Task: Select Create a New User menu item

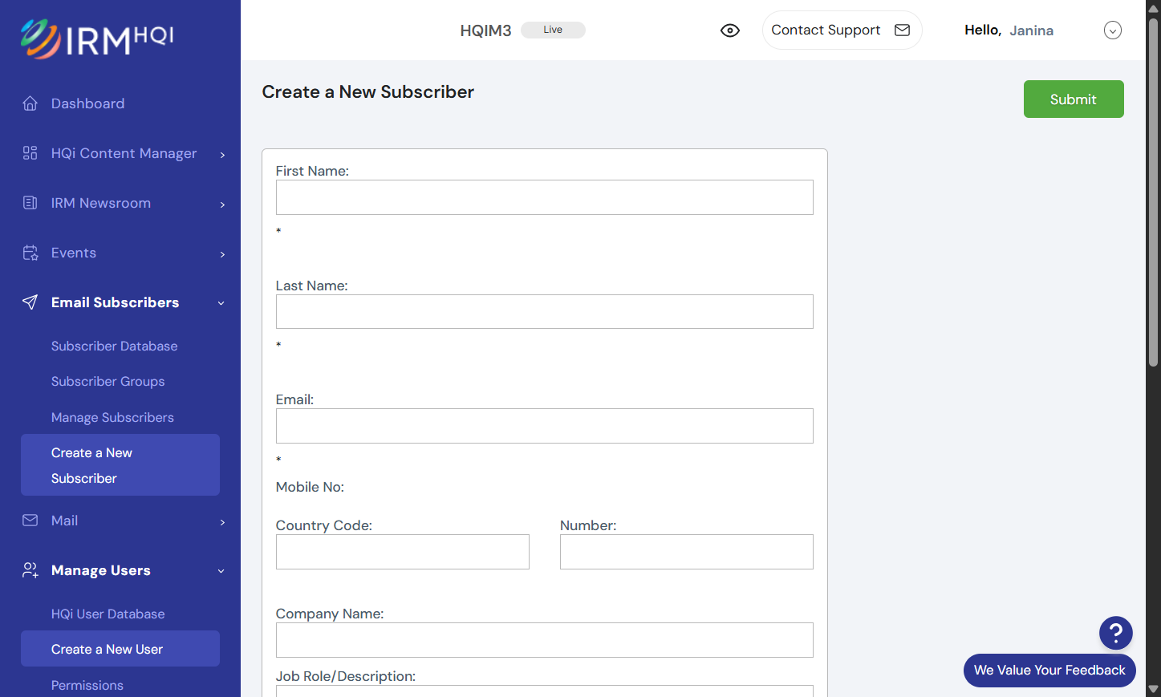Action: pos(120,649)
